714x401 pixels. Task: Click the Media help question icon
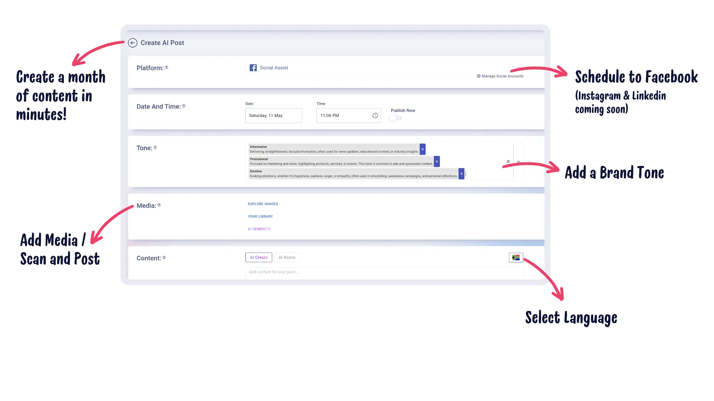pos(159,205)
